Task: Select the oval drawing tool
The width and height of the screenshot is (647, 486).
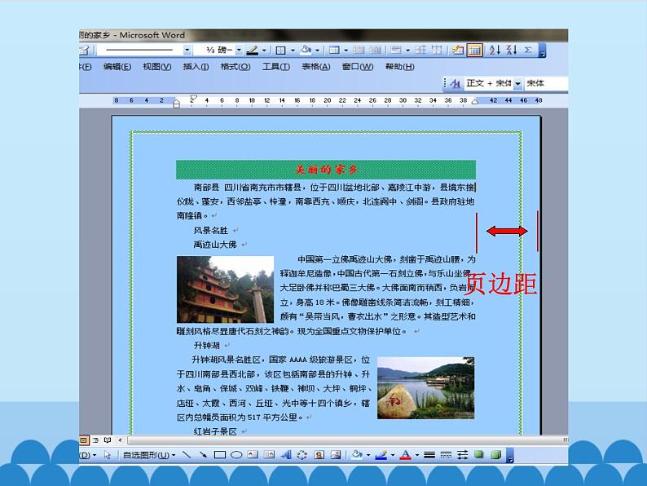Action: pos(236,455)
